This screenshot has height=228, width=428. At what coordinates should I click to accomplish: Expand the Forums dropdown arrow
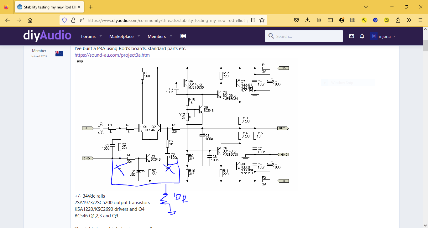[101, 36]
